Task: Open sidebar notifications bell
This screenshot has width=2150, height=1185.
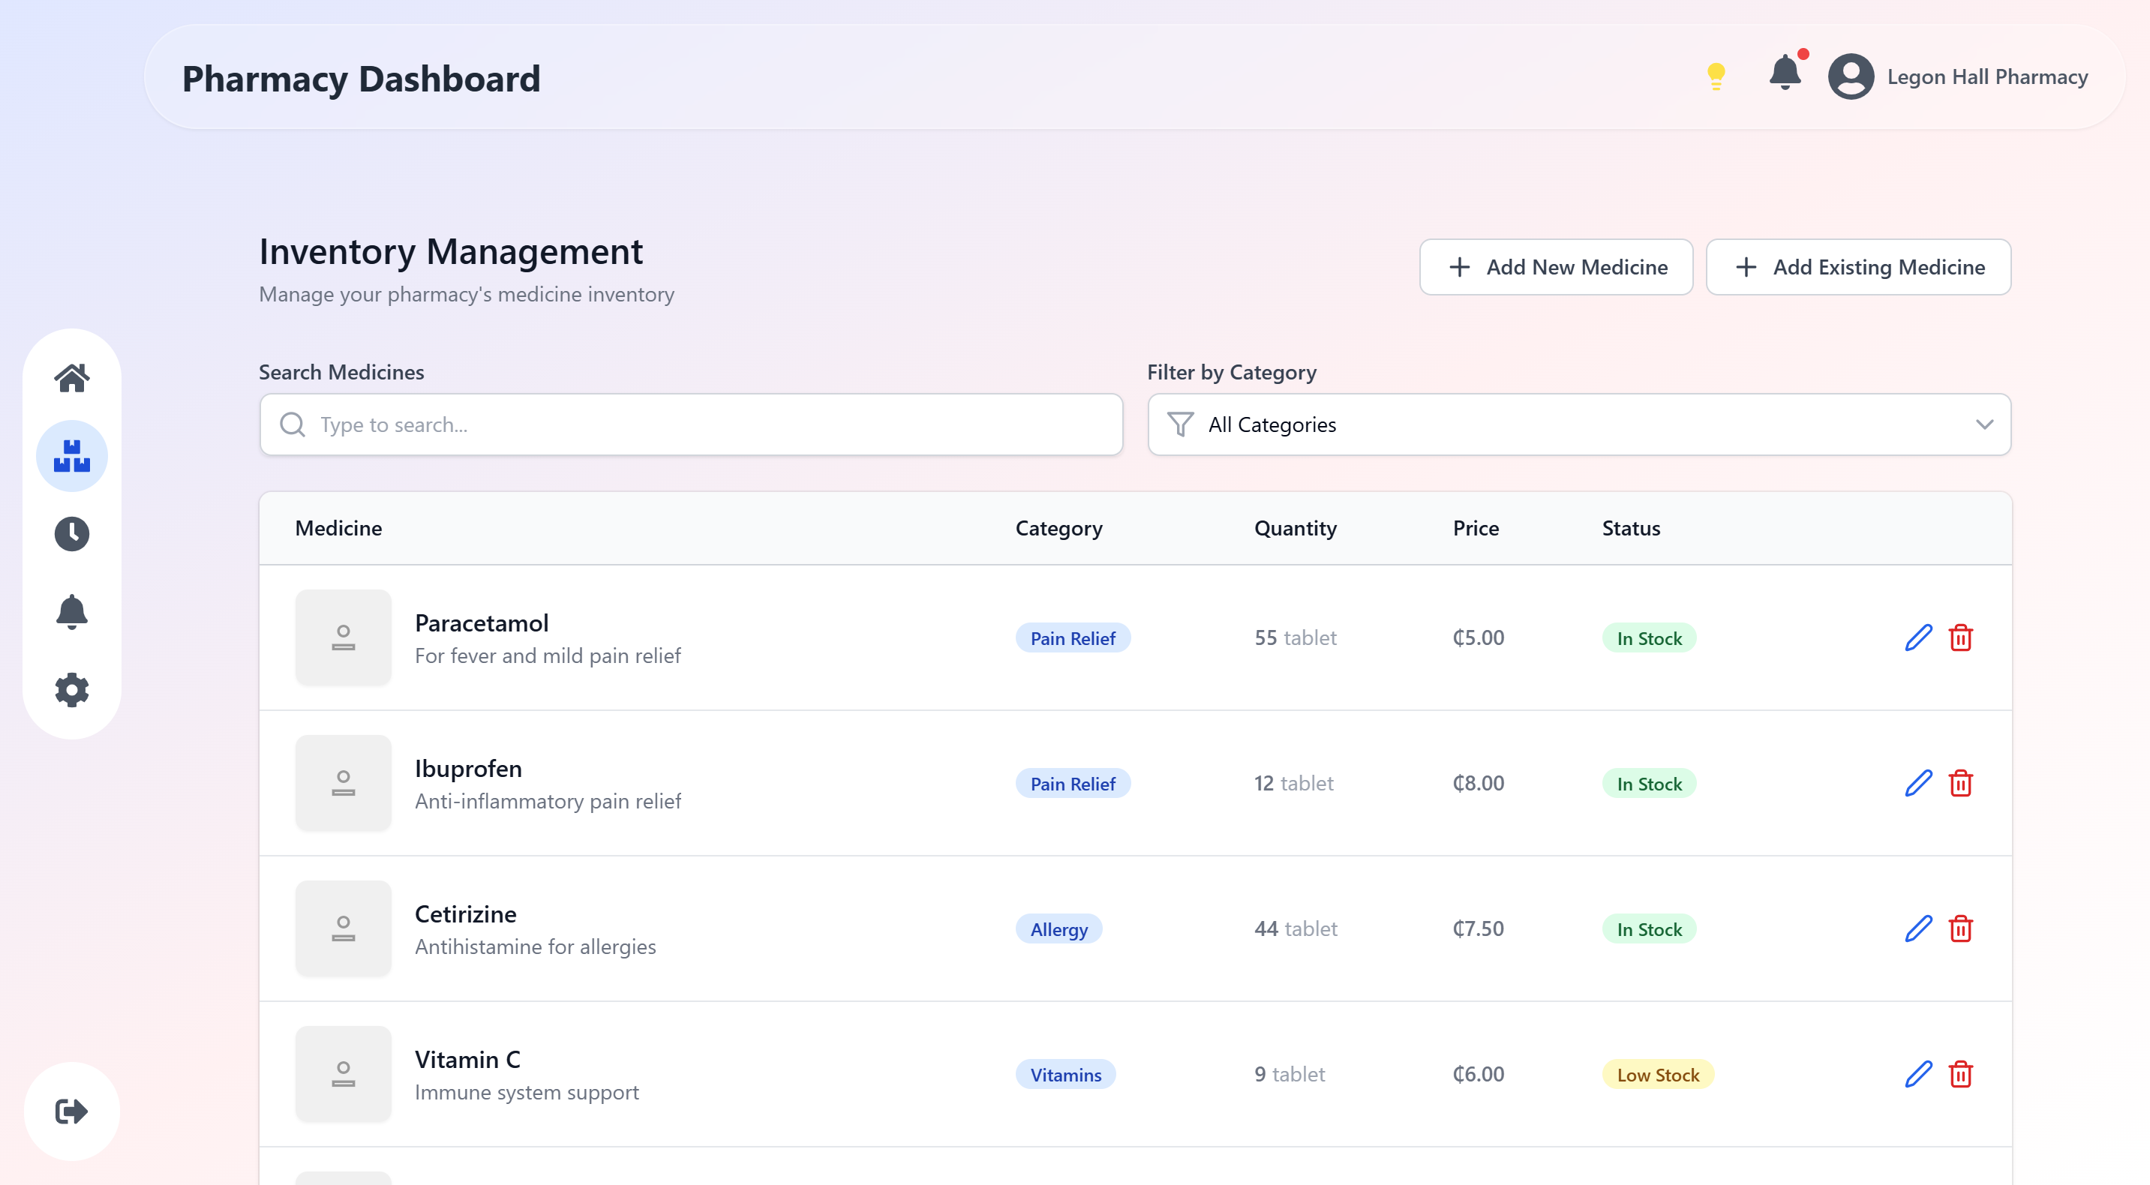Action: coord(72,612)
